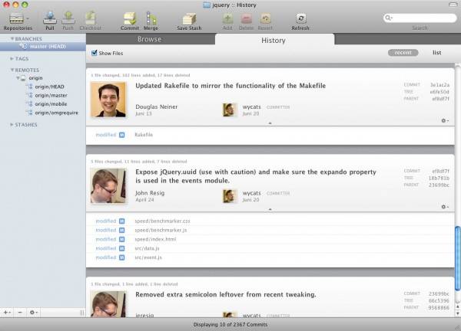Click the Search input field
461x331 pixels.
(420, 18)
